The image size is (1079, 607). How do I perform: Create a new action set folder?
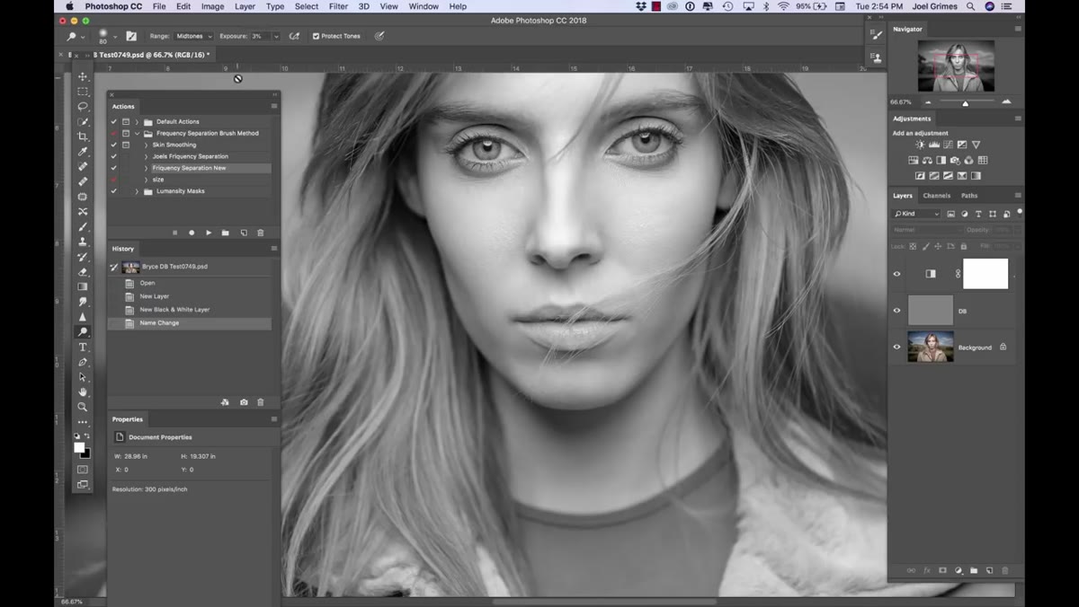pos(226,233)
